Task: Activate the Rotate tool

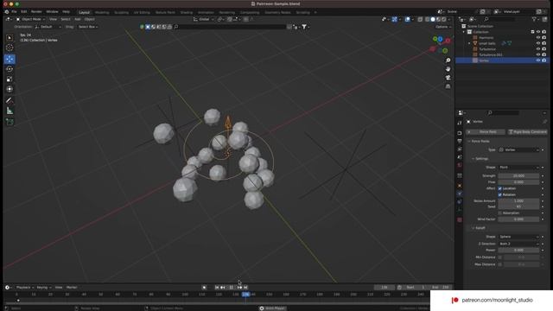Action: (10, 69)
